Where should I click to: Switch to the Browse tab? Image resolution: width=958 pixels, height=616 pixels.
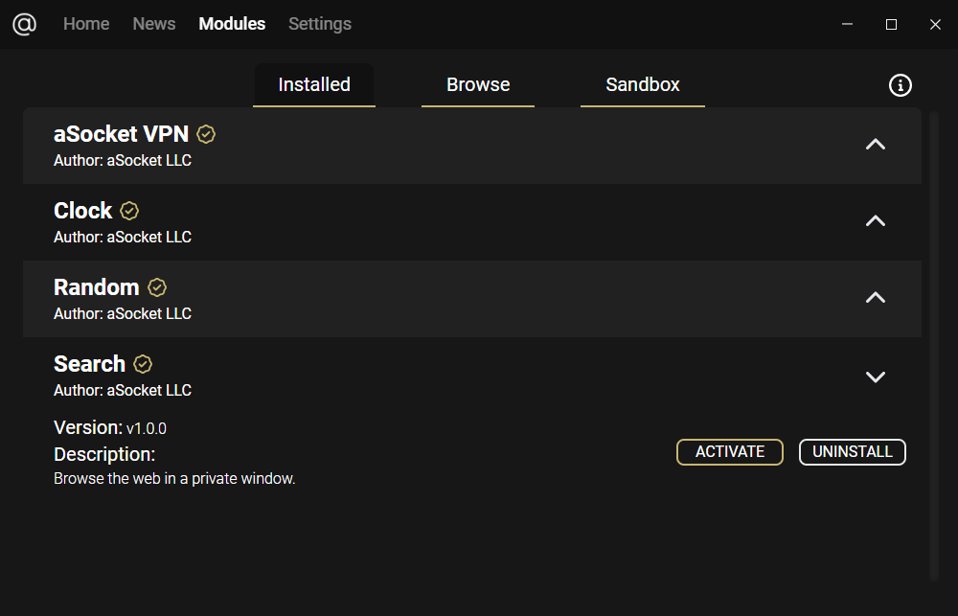point(478,85)
